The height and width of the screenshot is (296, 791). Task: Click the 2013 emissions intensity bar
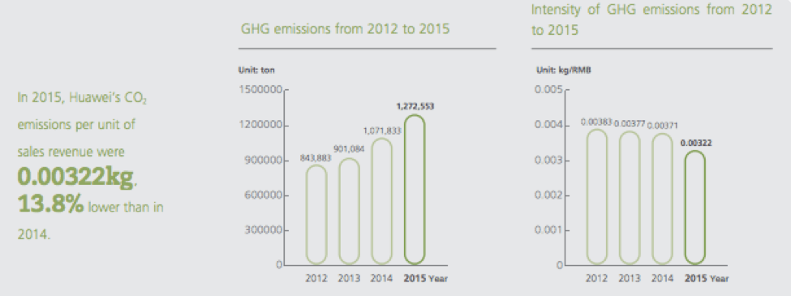(630, 198)
